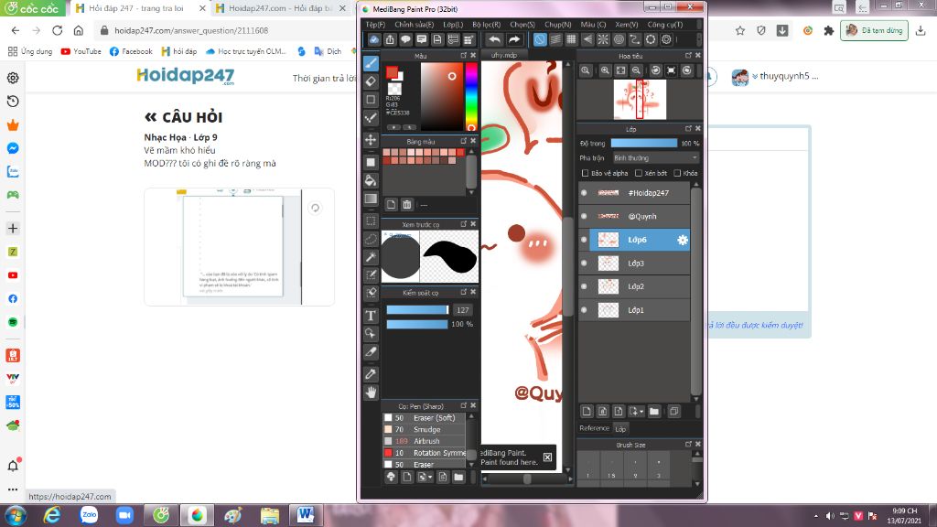937x527 pixels.
Task: Select Smudge in brush list
Action: pos(424,429)
